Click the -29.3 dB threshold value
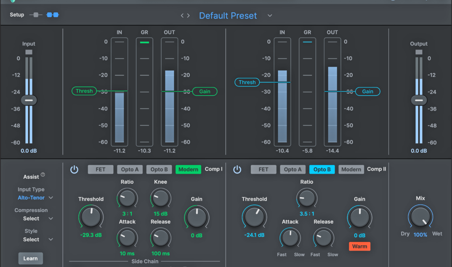452x267 pixels. [91, 235]
